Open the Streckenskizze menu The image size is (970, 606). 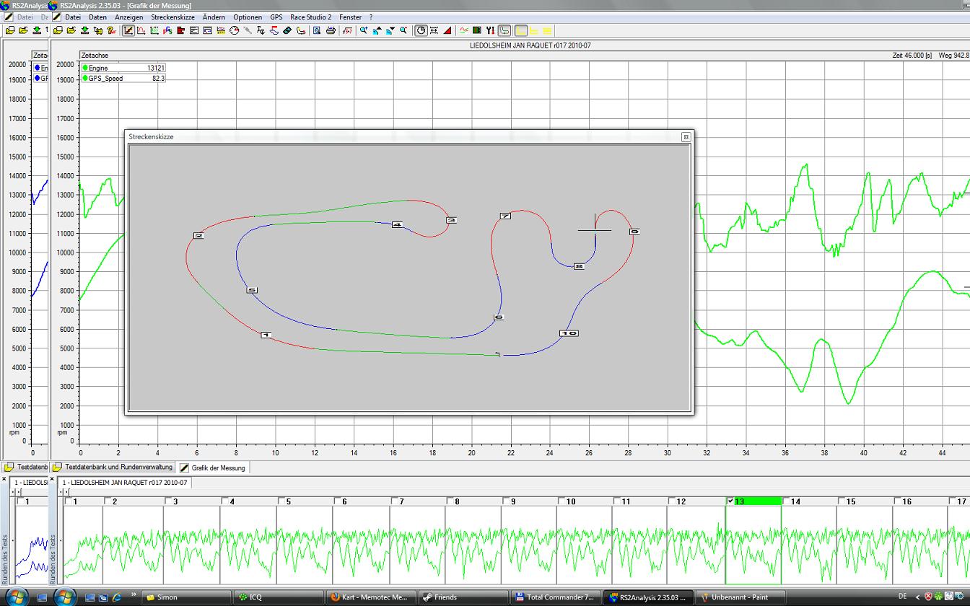click(172, 17)
